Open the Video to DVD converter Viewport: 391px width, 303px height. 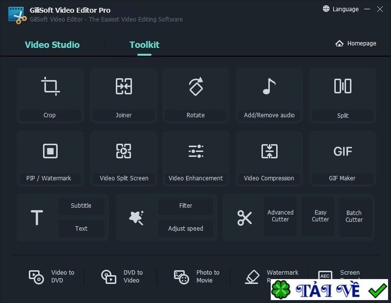coord(53,276)
